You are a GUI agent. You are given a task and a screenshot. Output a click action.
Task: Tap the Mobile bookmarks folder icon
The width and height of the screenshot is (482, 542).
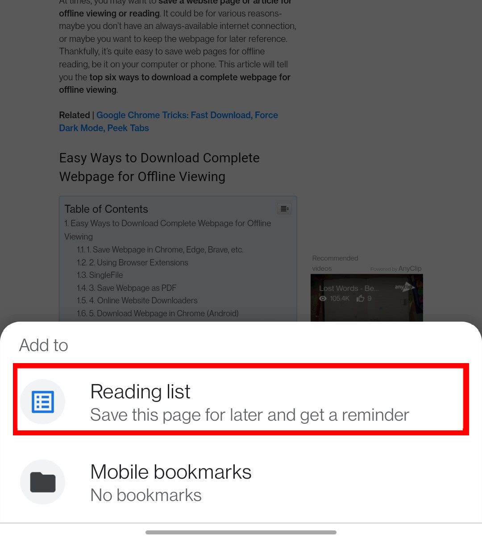tap(43, 482)
